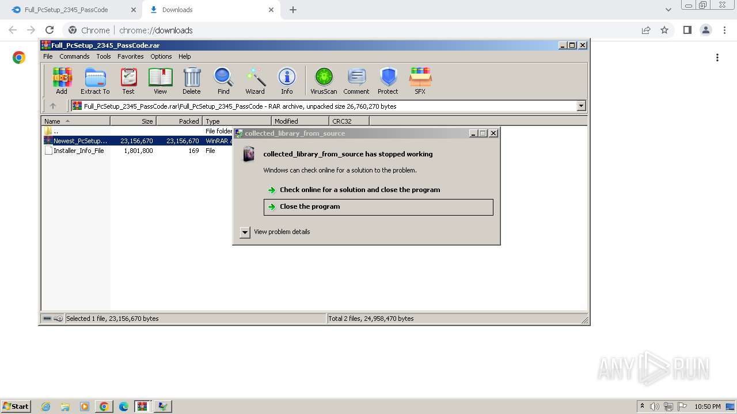Toggle Chrome side panel icon
The image size is (737, 414).
687,30
